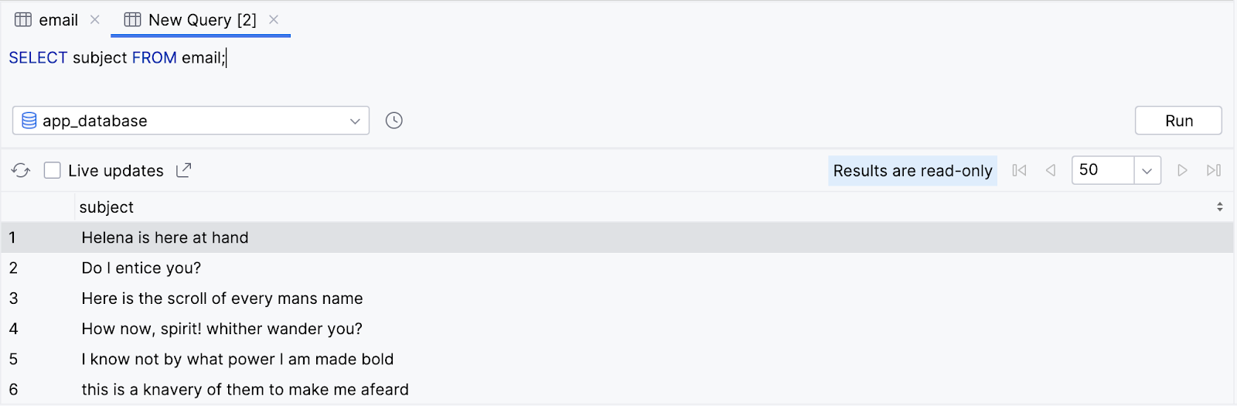
Task: Click into the SQL query editor
Action: click(x=541, y=70)
